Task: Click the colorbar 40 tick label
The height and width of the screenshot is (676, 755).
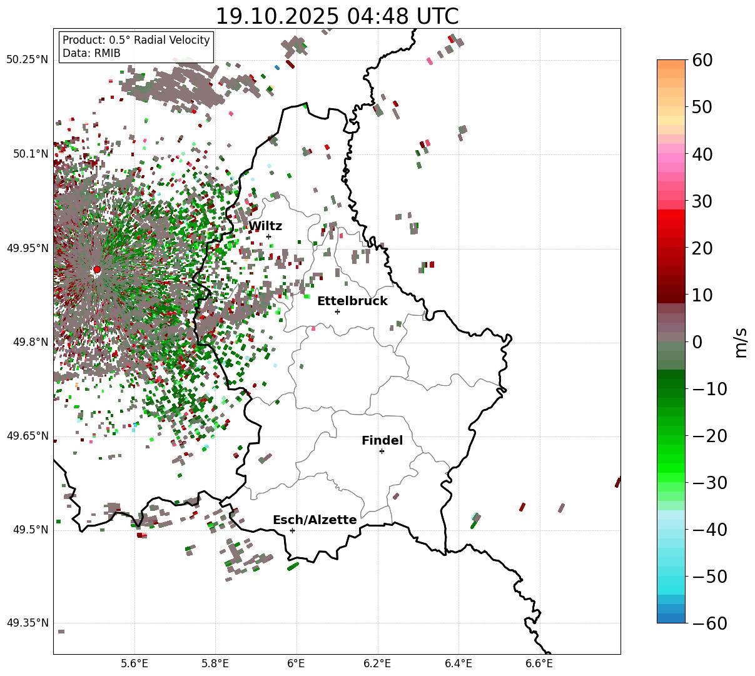Action: [x=702, y=154]
